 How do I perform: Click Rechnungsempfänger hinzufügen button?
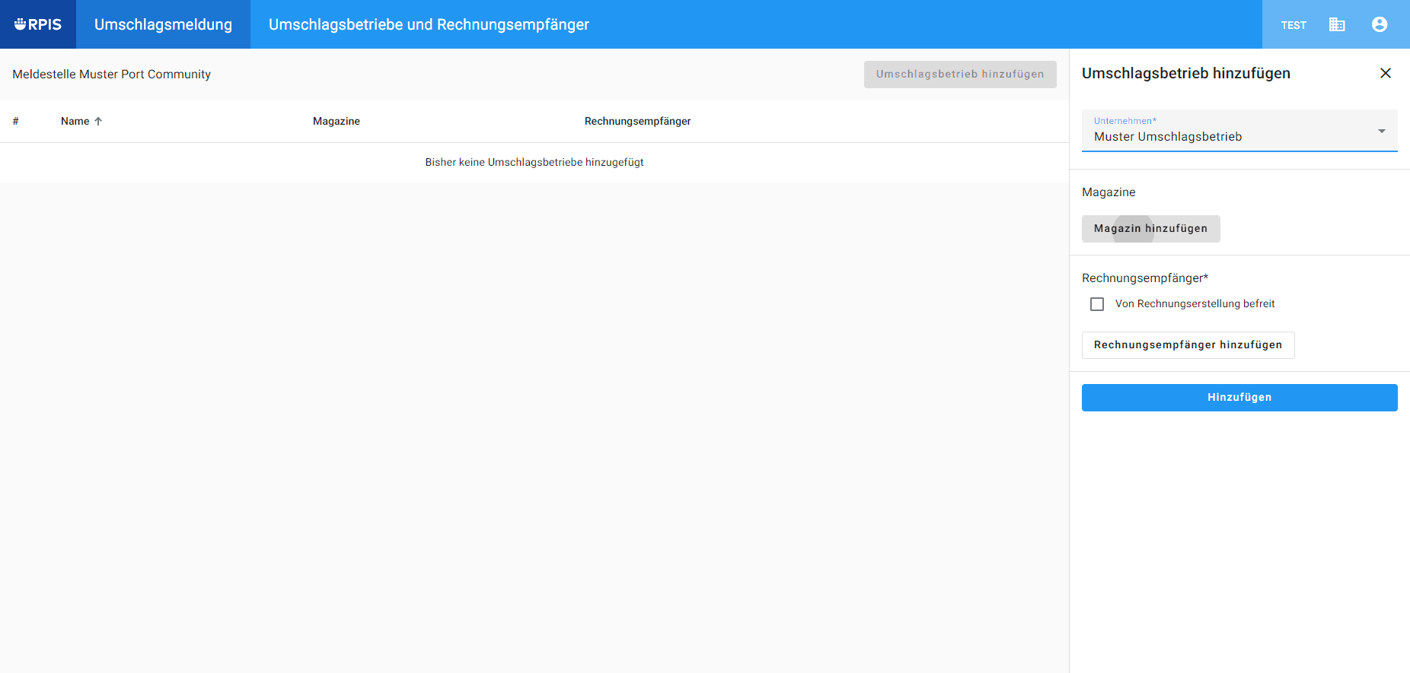pyautogui.click(x=1188, y=345)
